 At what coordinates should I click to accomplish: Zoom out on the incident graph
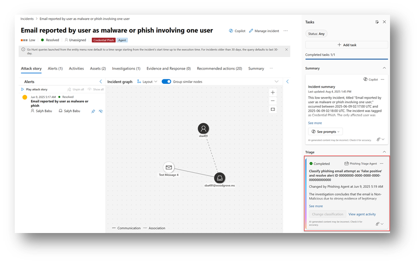273,101
